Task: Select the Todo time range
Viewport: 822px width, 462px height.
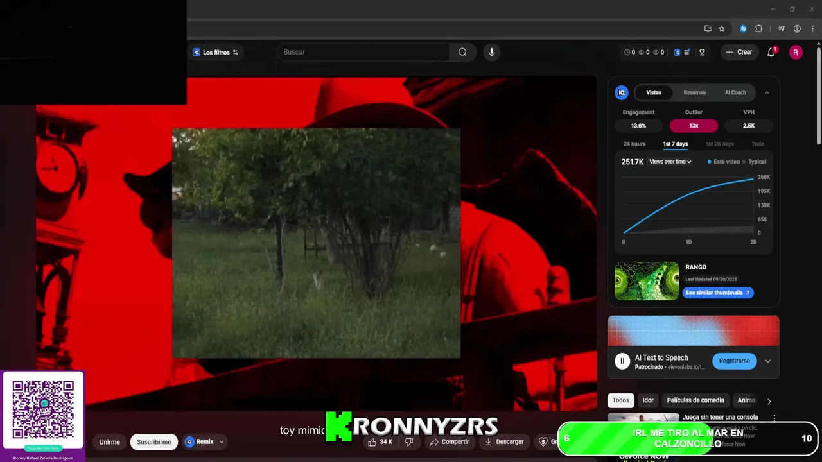Action: (758, 144)
